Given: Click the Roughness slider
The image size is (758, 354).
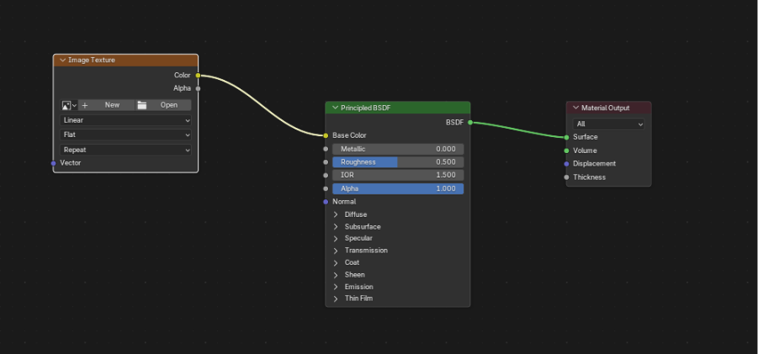Looking at the screenshot, I should (x=398, y=162).
